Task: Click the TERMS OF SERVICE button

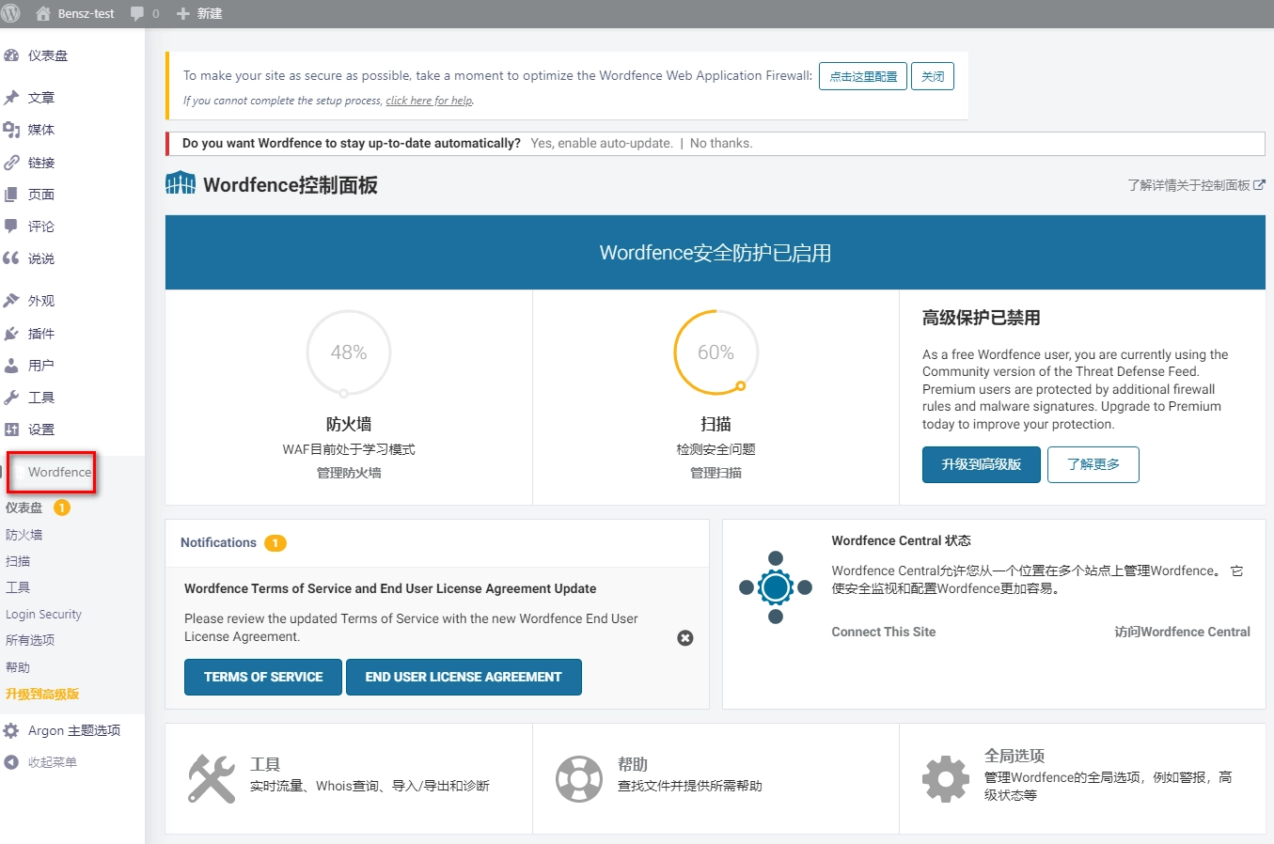Action: pos(263,677)
